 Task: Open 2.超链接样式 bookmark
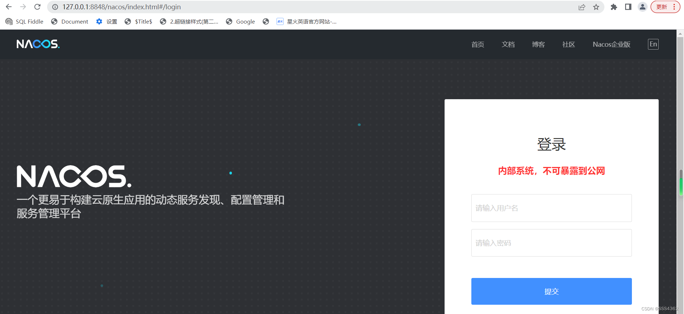[x=189, y=21]
